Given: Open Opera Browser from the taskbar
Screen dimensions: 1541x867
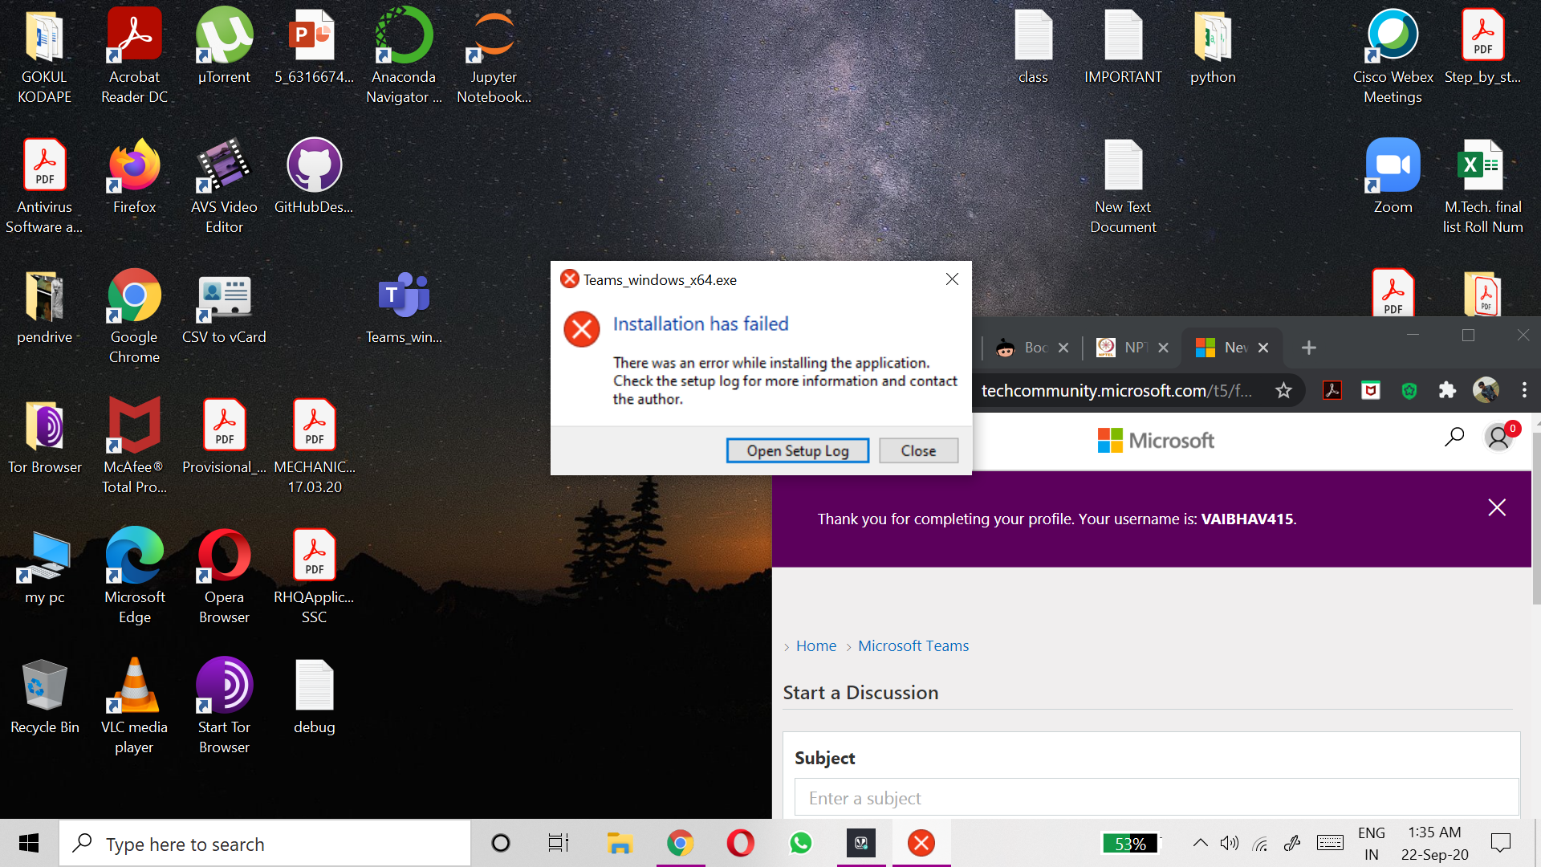Looking at the screenshot, I should tap(740, 843).
